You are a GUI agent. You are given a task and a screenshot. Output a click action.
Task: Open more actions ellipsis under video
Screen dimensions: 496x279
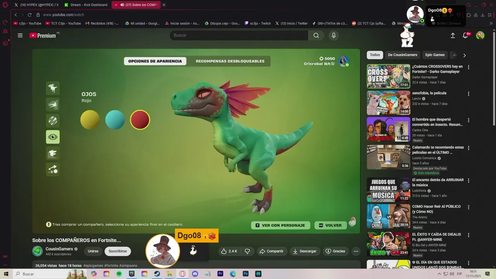356,251
